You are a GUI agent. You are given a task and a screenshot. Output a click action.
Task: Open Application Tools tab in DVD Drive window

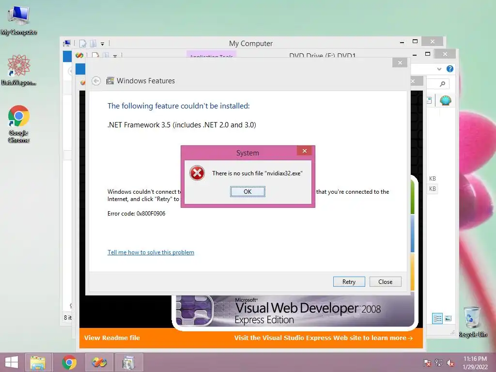point(211,55)
